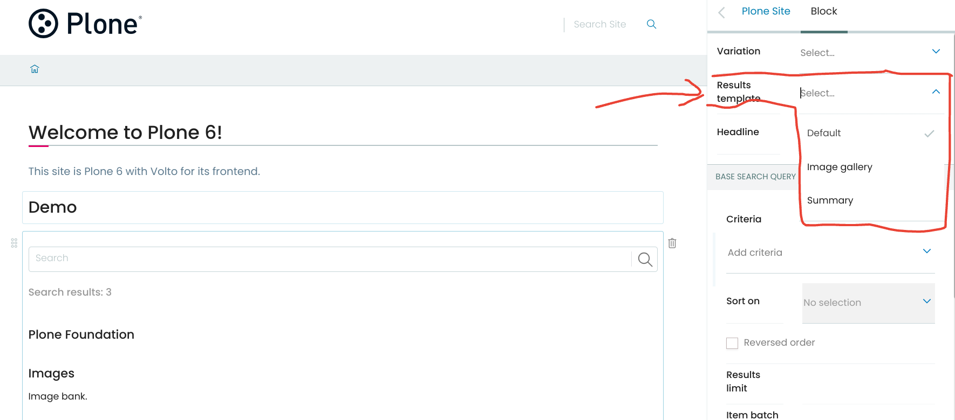This screenshot has width=955, height=420.
Task: Grab the block drag handle icon
Action: tap(14, 243)
